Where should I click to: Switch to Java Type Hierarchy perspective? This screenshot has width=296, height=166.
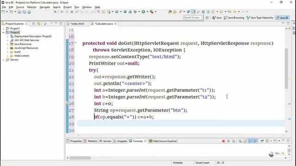tap(260, 18)
